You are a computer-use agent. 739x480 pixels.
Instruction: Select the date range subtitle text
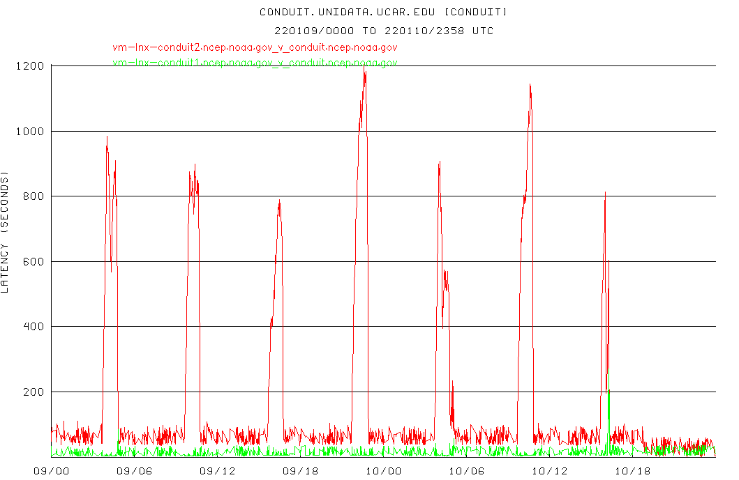tap(384, 31)
